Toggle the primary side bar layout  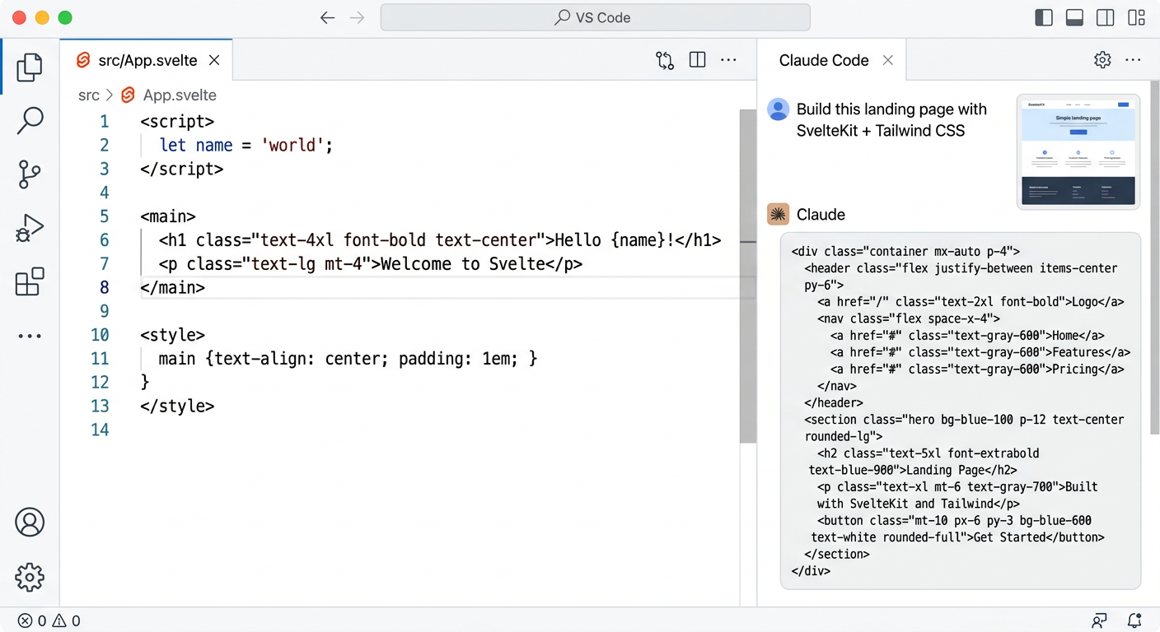click(x=1044, y=17)
